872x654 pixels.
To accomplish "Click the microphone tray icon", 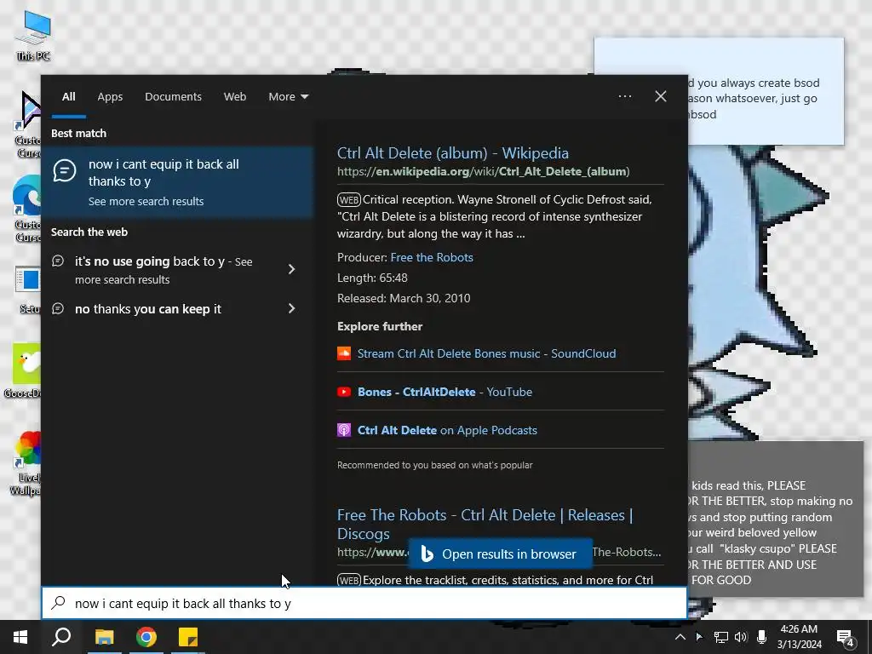I will pyautogui.click(x=762, y=637).
